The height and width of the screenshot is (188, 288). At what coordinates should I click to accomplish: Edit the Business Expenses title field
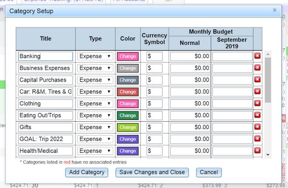click(x=46, y=68)
